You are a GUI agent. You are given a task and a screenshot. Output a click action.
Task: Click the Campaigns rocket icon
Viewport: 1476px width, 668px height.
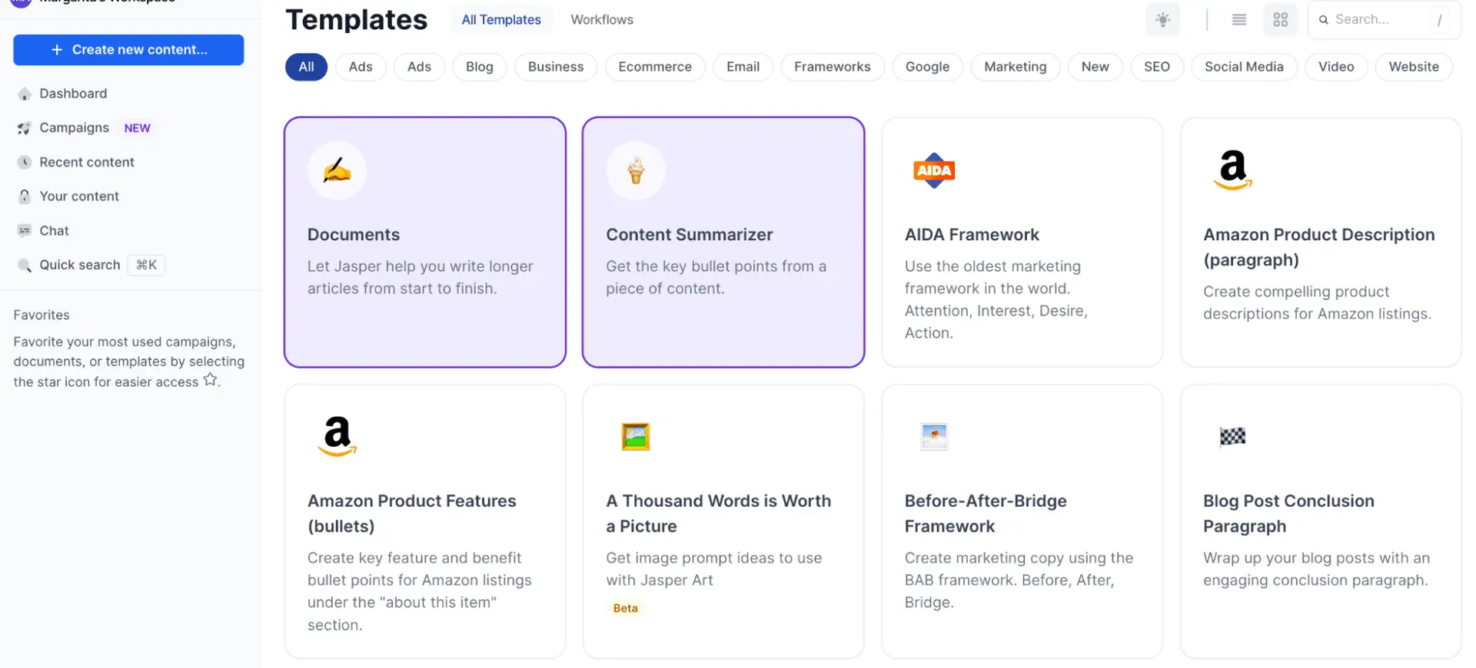25,128
